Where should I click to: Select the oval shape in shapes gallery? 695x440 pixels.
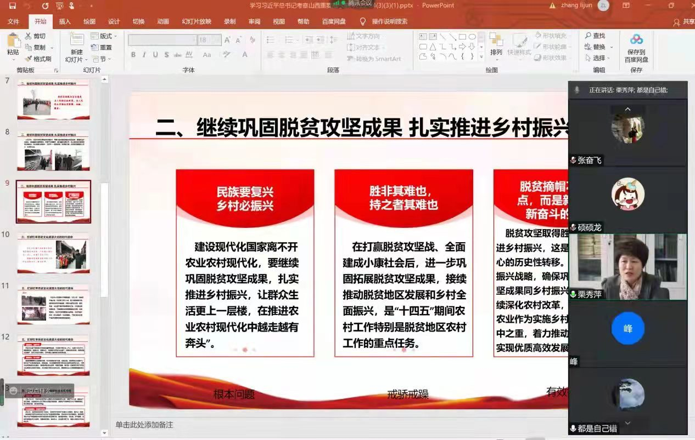tap(472, 37)
